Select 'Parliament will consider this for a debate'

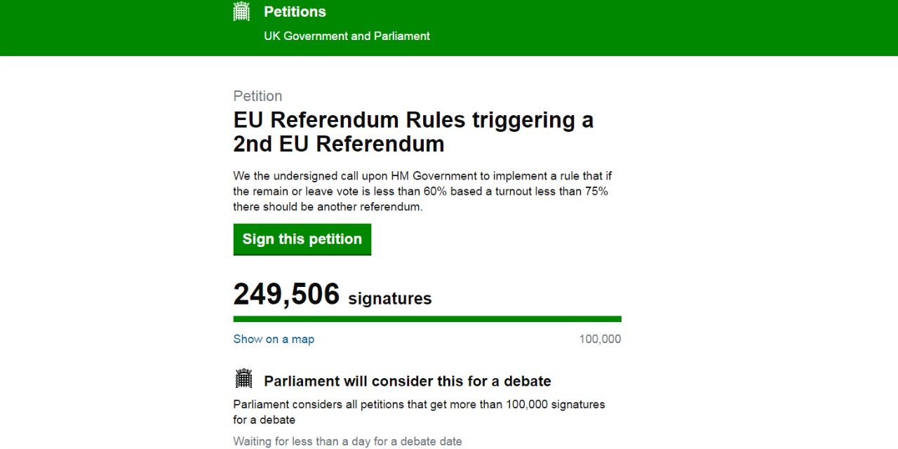(407, 381)
